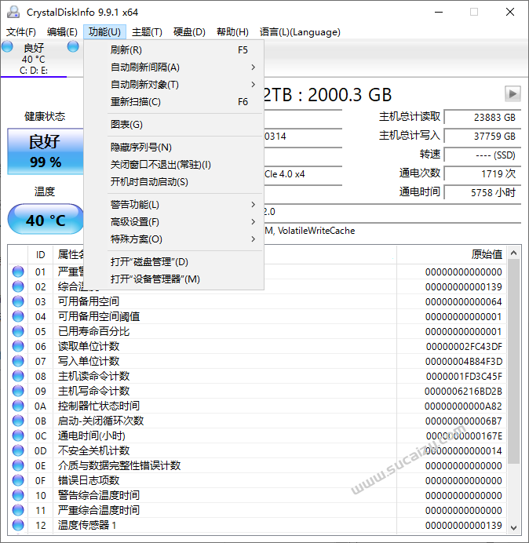
Task: Open the 帮助(H) menu
Action: (232, 32)
